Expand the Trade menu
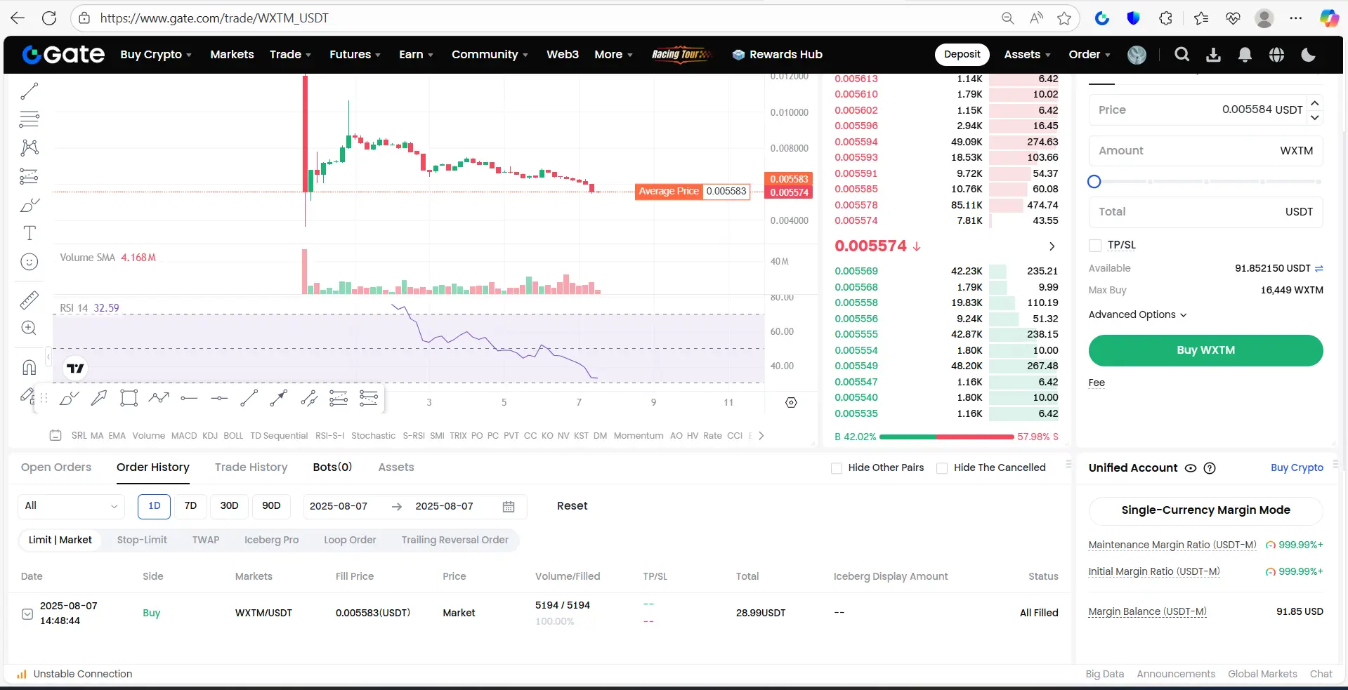 pyautogui.click(x=290, y=55)
